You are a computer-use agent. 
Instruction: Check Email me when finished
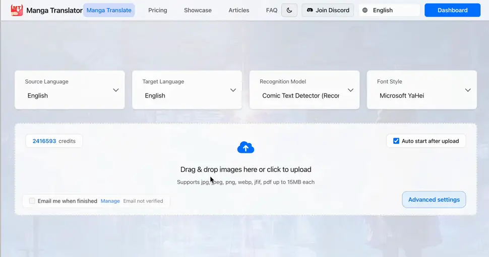click(32, 201)
